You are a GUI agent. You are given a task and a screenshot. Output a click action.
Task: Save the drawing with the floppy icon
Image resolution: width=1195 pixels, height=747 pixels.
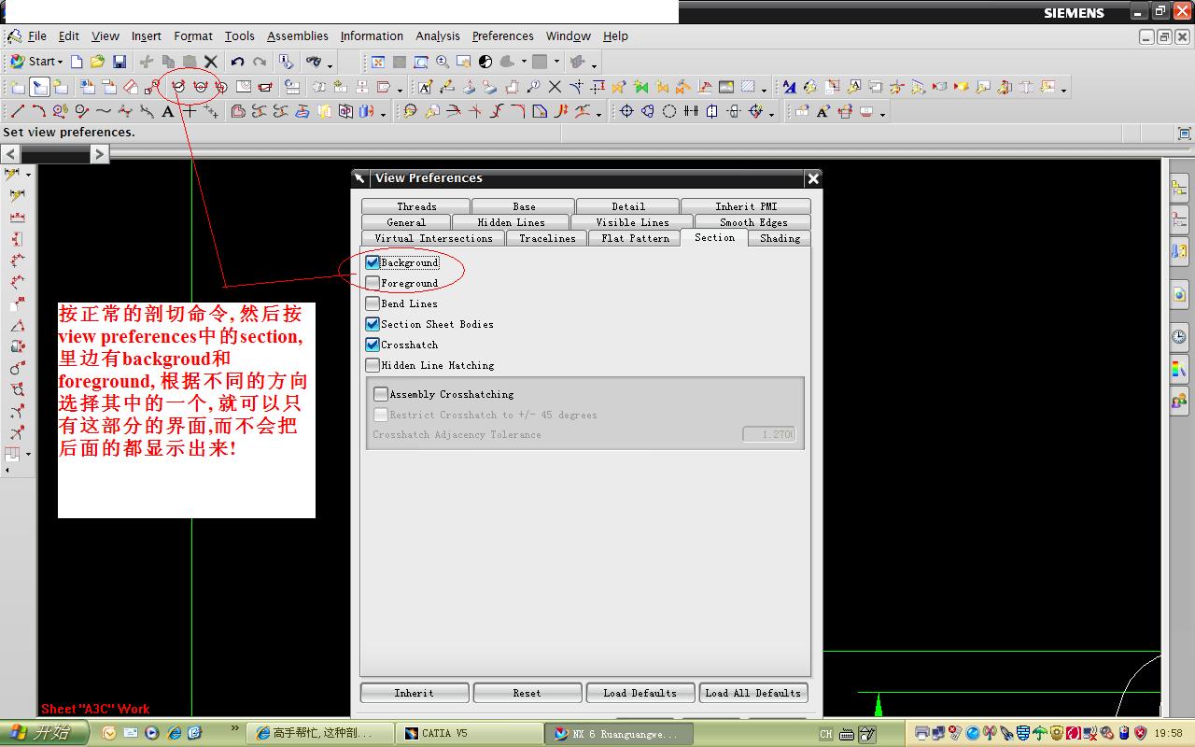(x=119, y=62)
